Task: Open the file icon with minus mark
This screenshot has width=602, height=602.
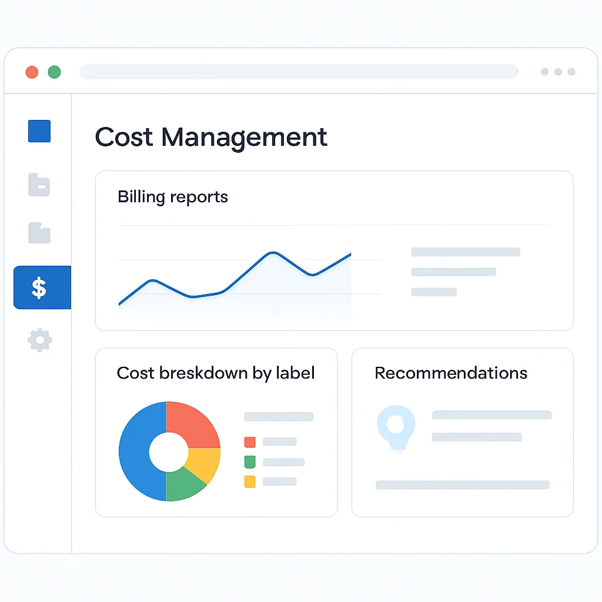Action: pos(39,185)
